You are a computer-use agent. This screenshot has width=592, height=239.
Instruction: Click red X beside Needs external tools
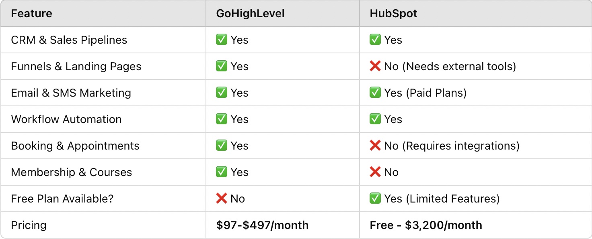pyautogui.click(x=375, y=66)
